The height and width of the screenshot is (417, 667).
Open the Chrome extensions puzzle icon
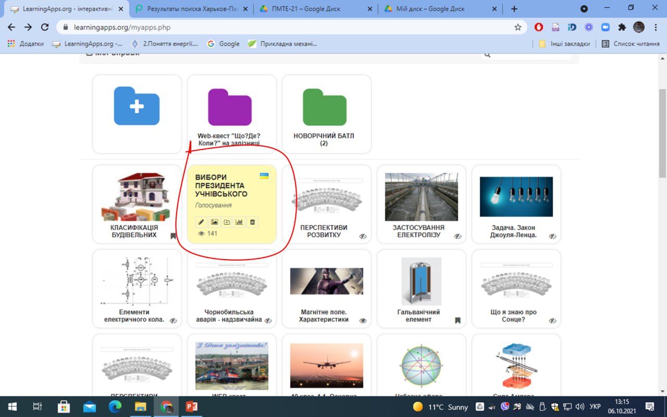click(x=622, y=27)
